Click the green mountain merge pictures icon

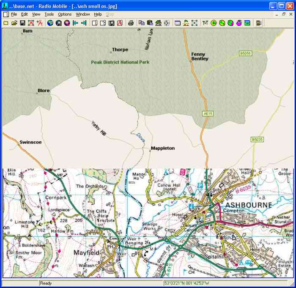coord(159,23)
